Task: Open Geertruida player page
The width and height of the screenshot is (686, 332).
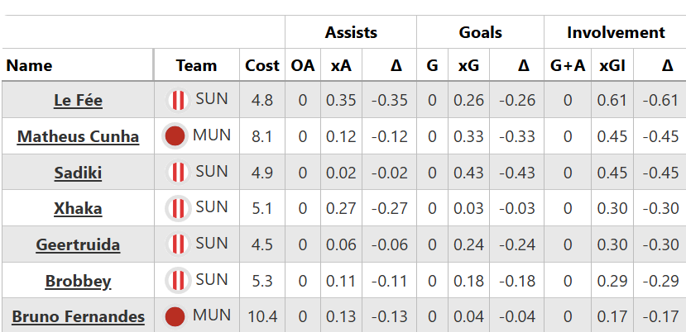Action: click(79, 244)
